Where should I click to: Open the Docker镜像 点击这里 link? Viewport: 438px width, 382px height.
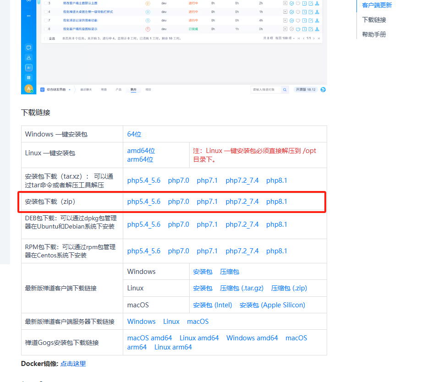pos(73,364)
